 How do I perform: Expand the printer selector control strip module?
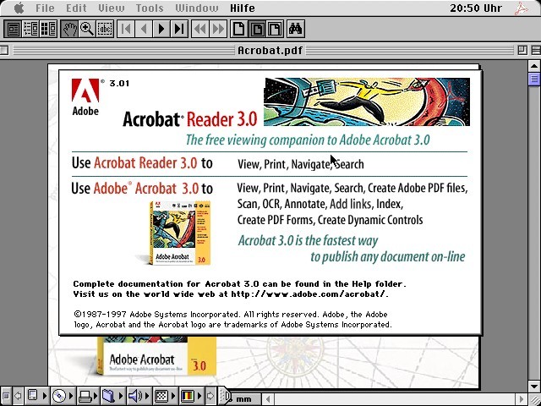[x=85, y=396]
